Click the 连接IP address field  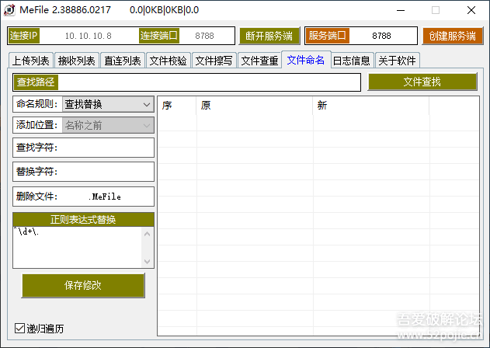pos(89,36)
